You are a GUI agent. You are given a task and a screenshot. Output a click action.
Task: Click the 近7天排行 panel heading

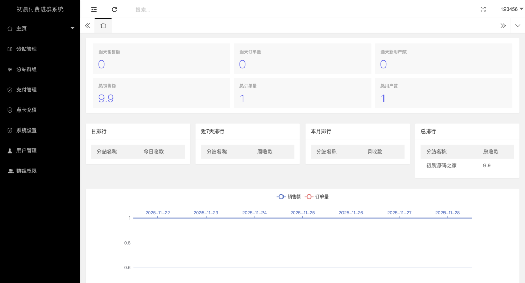pyautogui.click(x=213, y=132)
